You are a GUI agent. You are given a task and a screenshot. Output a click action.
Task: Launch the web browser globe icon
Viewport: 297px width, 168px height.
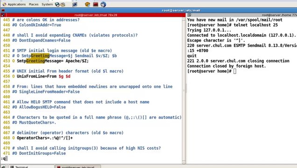(57, 4)
